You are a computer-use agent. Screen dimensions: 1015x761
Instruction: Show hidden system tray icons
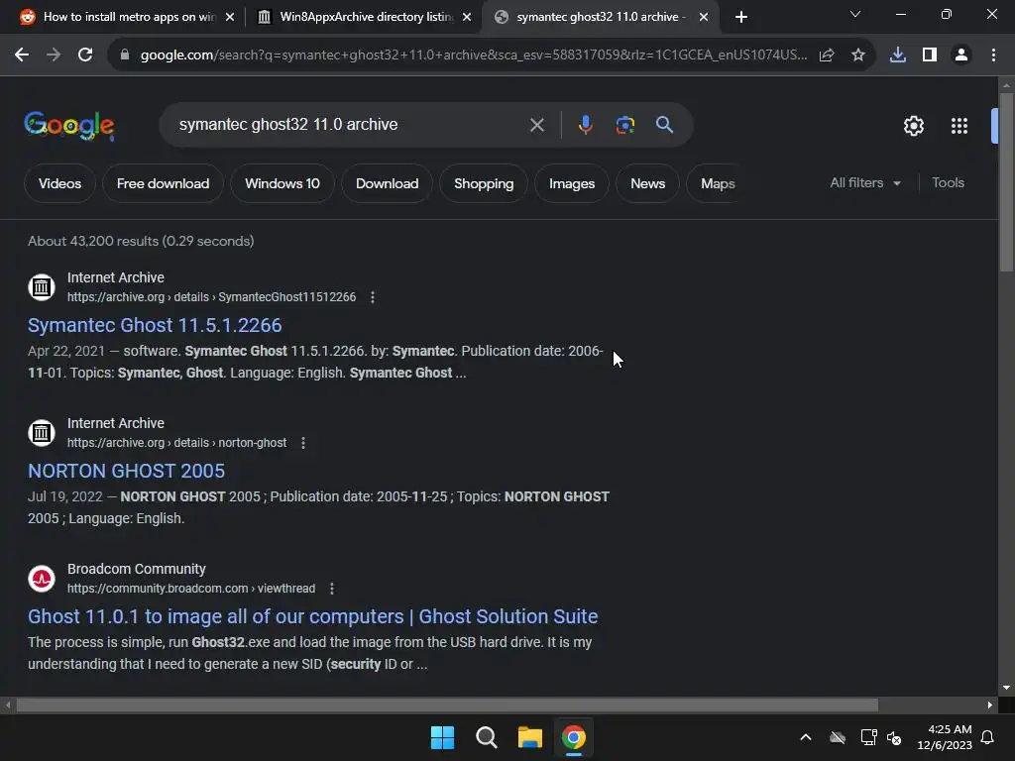pos(806,737)
